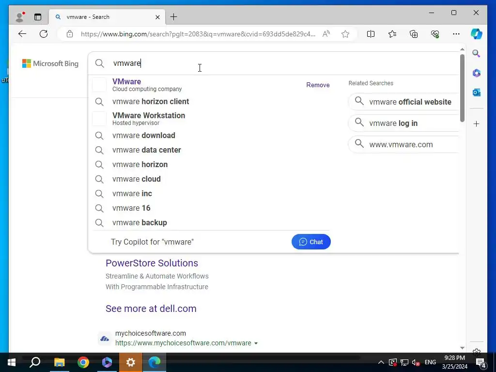
Task: Switch to Microsoft Edge taskbar icon
Action: (155, 362)
